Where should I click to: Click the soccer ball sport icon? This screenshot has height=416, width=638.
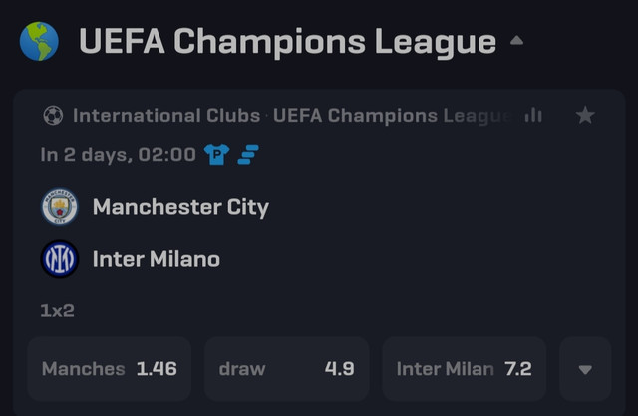[53, 116]
